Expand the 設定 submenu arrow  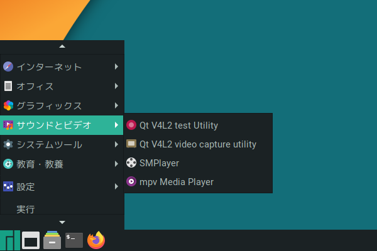[116, 186]
